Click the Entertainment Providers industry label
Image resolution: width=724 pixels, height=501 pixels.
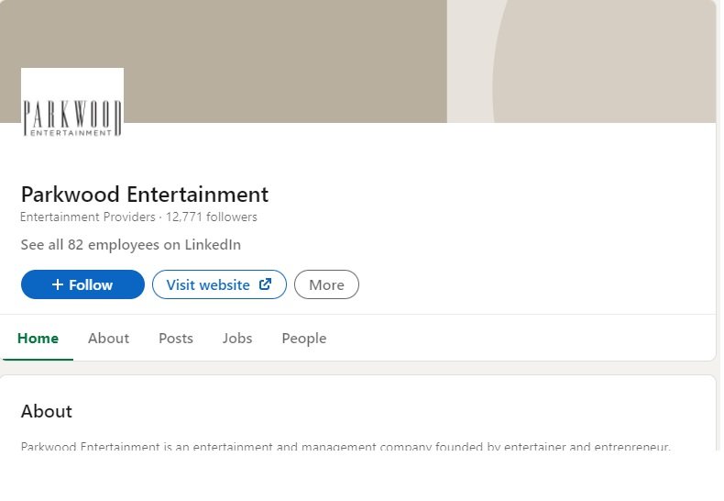pyautogui.click(x=88, y=217)
